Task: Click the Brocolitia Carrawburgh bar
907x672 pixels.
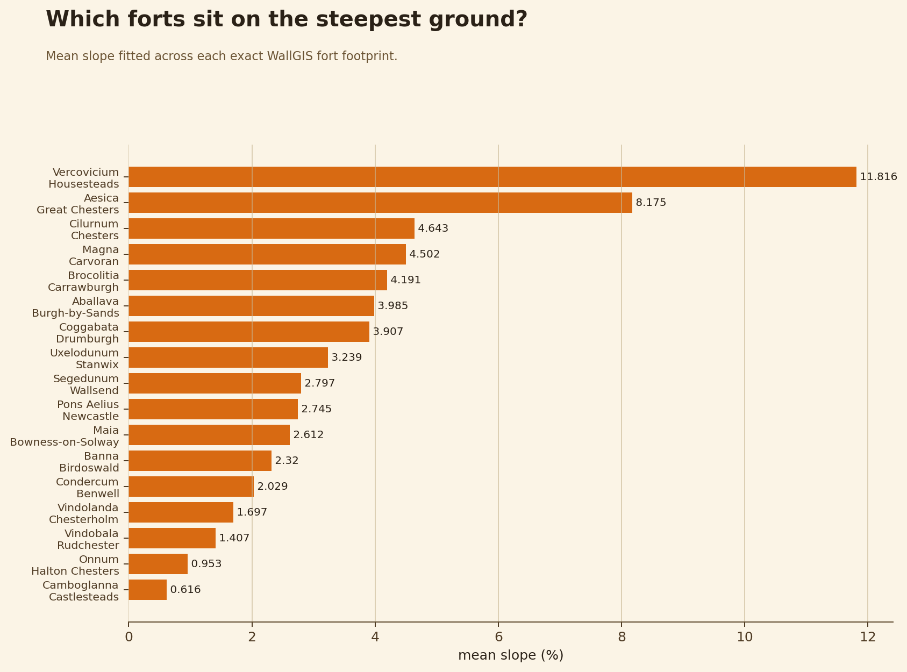Action: tap(258, 280)
